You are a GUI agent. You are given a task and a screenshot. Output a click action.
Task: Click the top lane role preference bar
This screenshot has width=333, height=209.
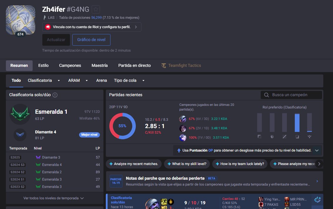tap(260, 123)
